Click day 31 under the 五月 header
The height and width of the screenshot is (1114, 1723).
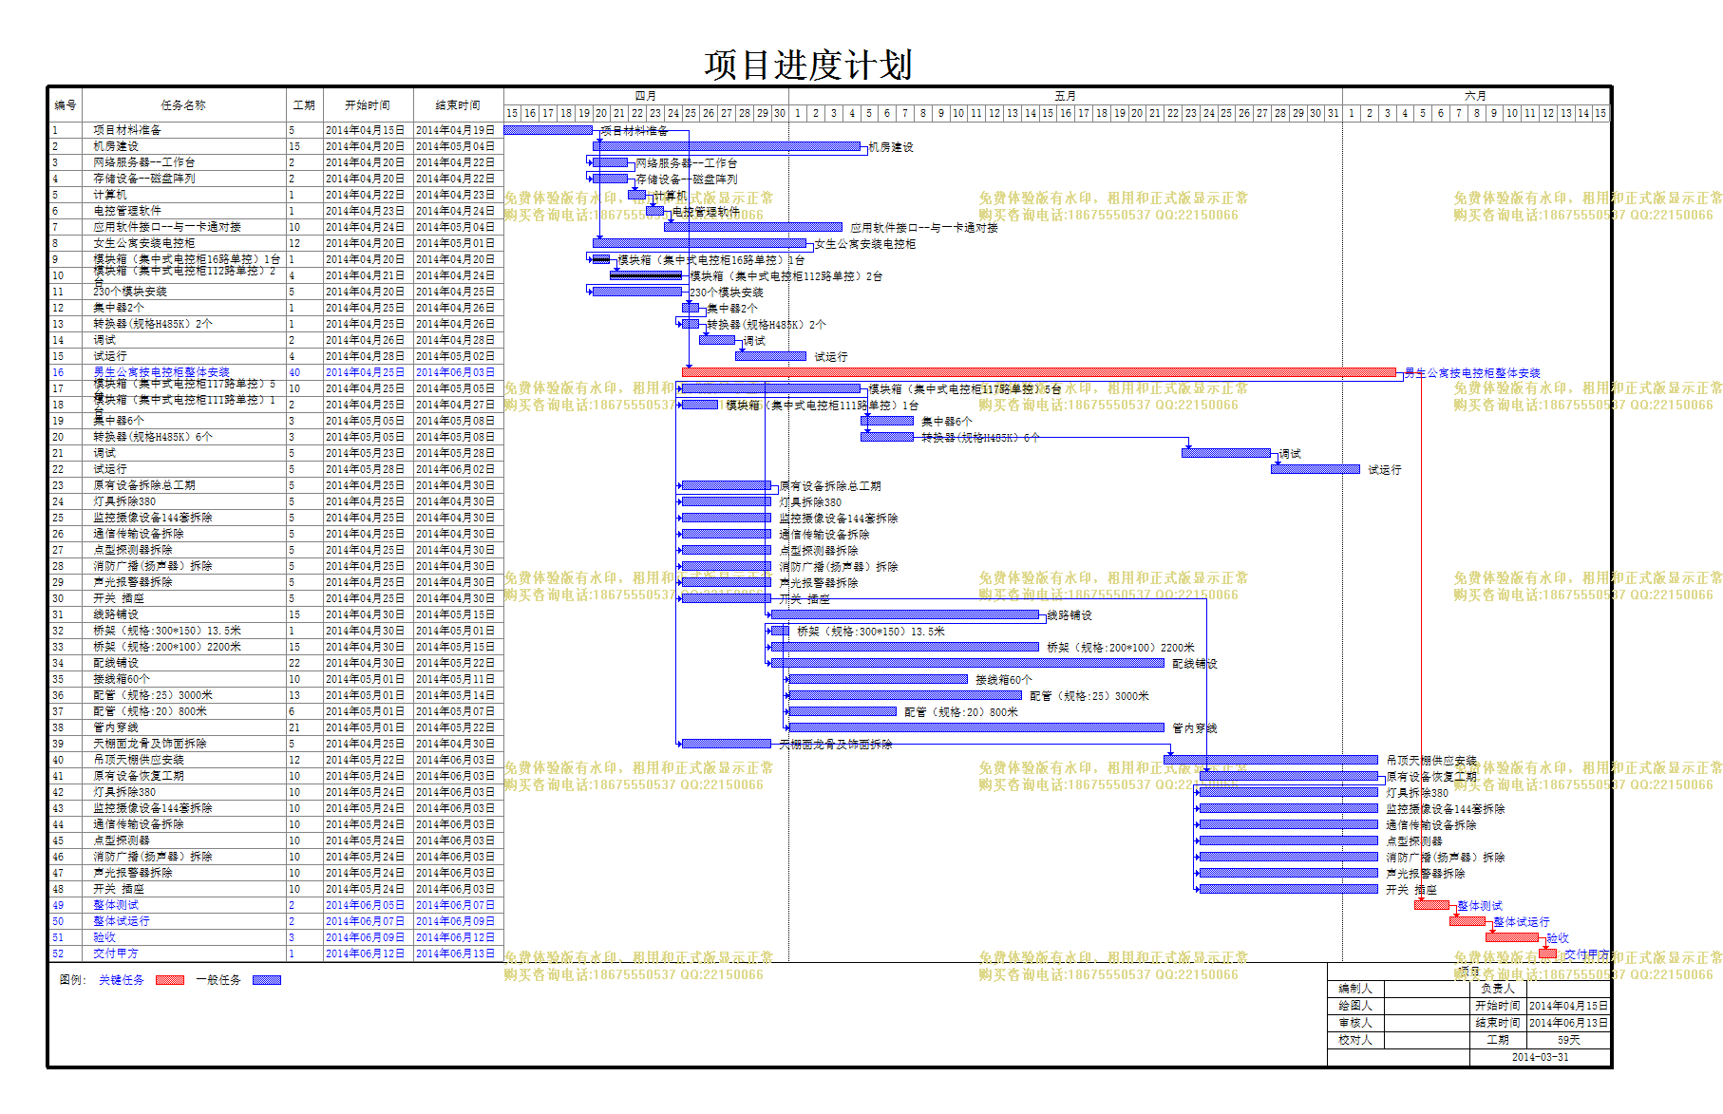click(x=1333, y=113)
